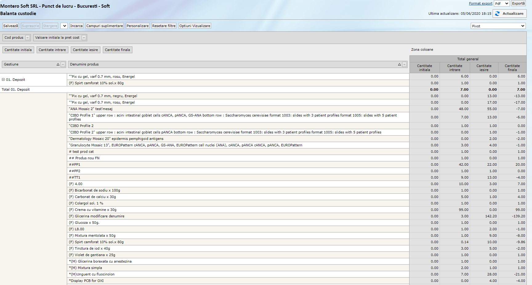Open filter arrow on Cod produs field

[28, 38]
